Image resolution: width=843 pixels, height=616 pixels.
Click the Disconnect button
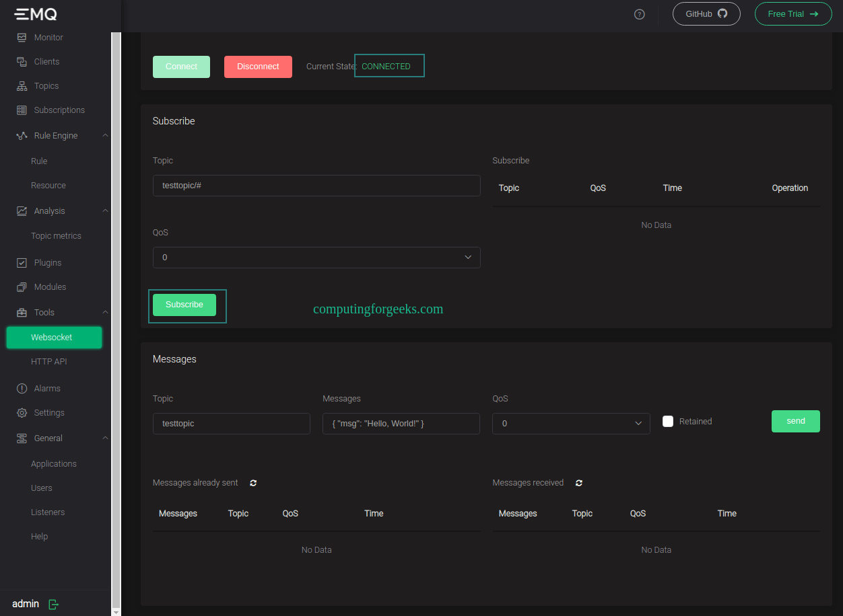point(258,67)
